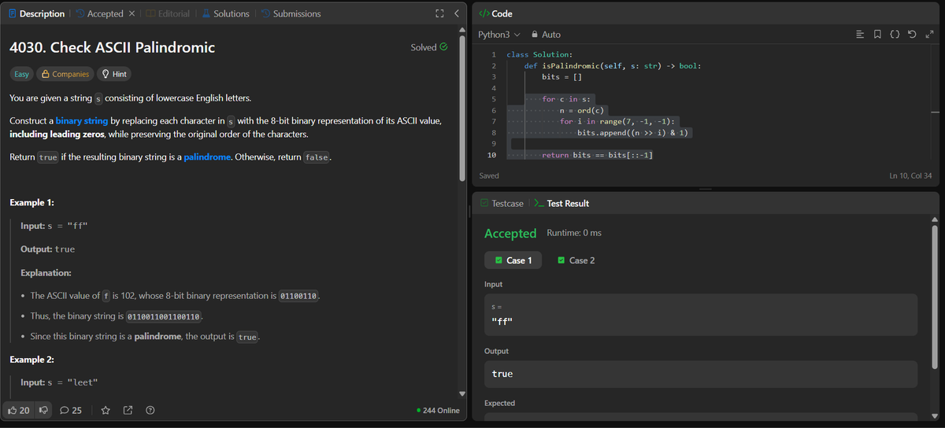945x428 pixels.
Task: Click the Solved green check status
Action: tap(429, 47)
